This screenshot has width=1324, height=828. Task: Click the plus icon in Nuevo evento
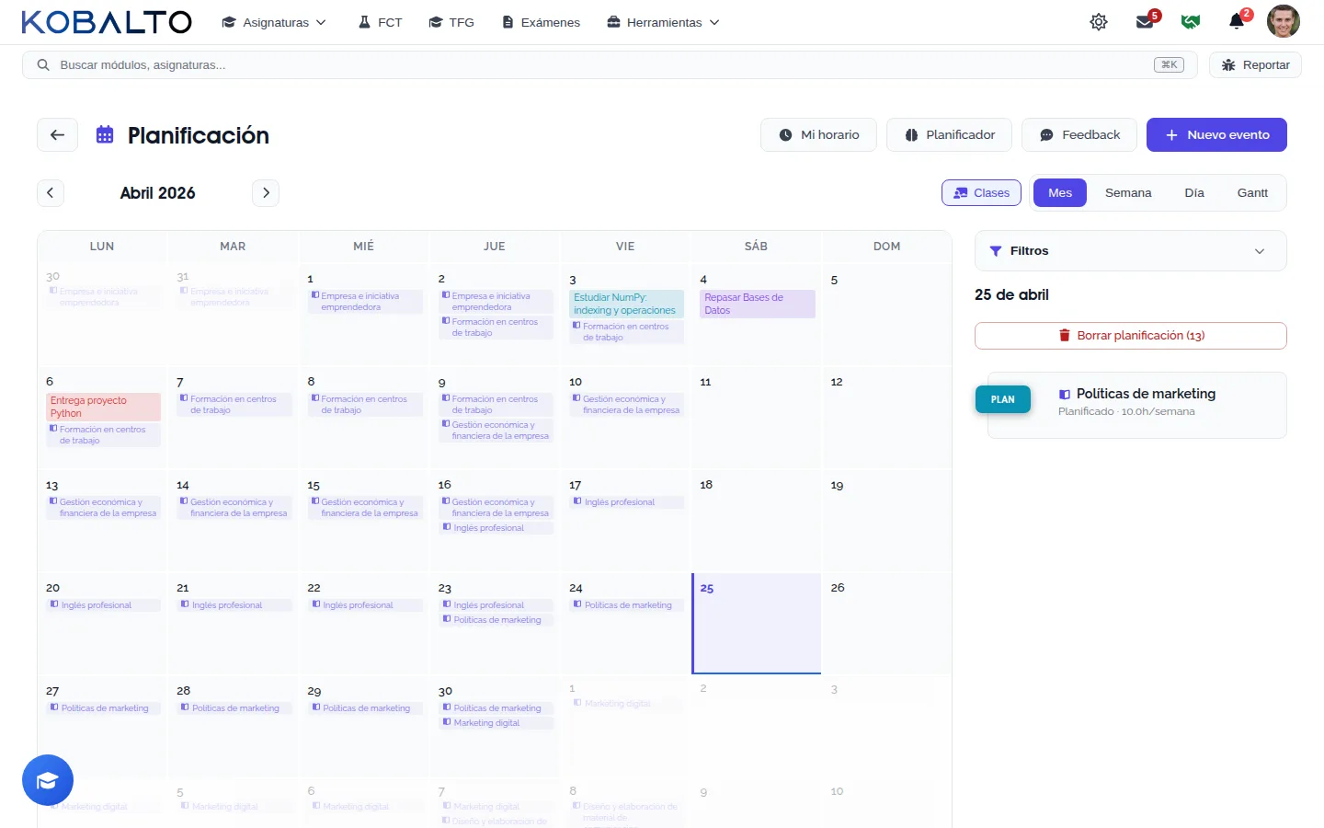point(1171,134)
